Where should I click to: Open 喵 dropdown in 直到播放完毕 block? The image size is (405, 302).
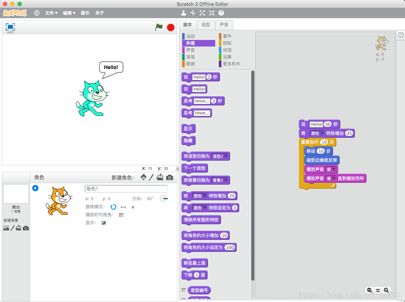pos(331,178)
